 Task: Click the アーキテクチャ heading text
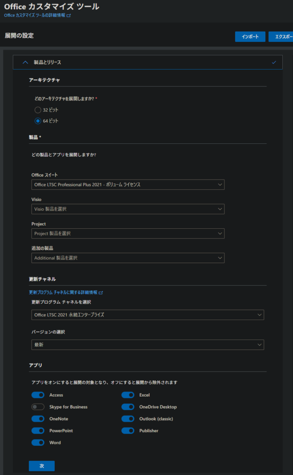pyautogui.click(x=45, y=80)
